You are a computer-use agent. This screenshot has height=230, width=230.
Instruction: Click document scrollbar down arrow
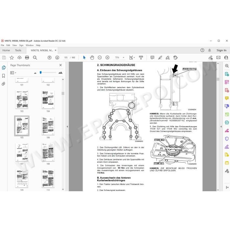click(x=218, y=190)
